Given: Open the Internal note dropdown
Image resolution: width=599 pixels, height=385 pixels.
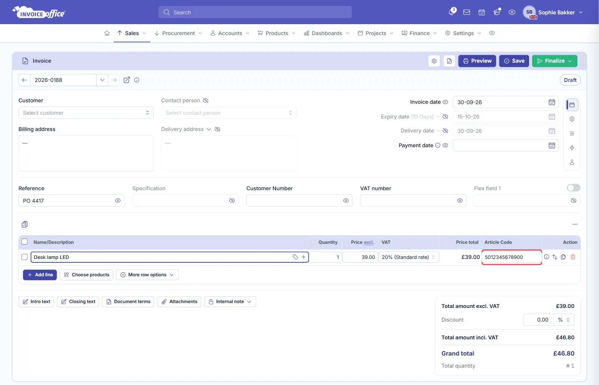Looking at the screenshot, I should [230, 302].
